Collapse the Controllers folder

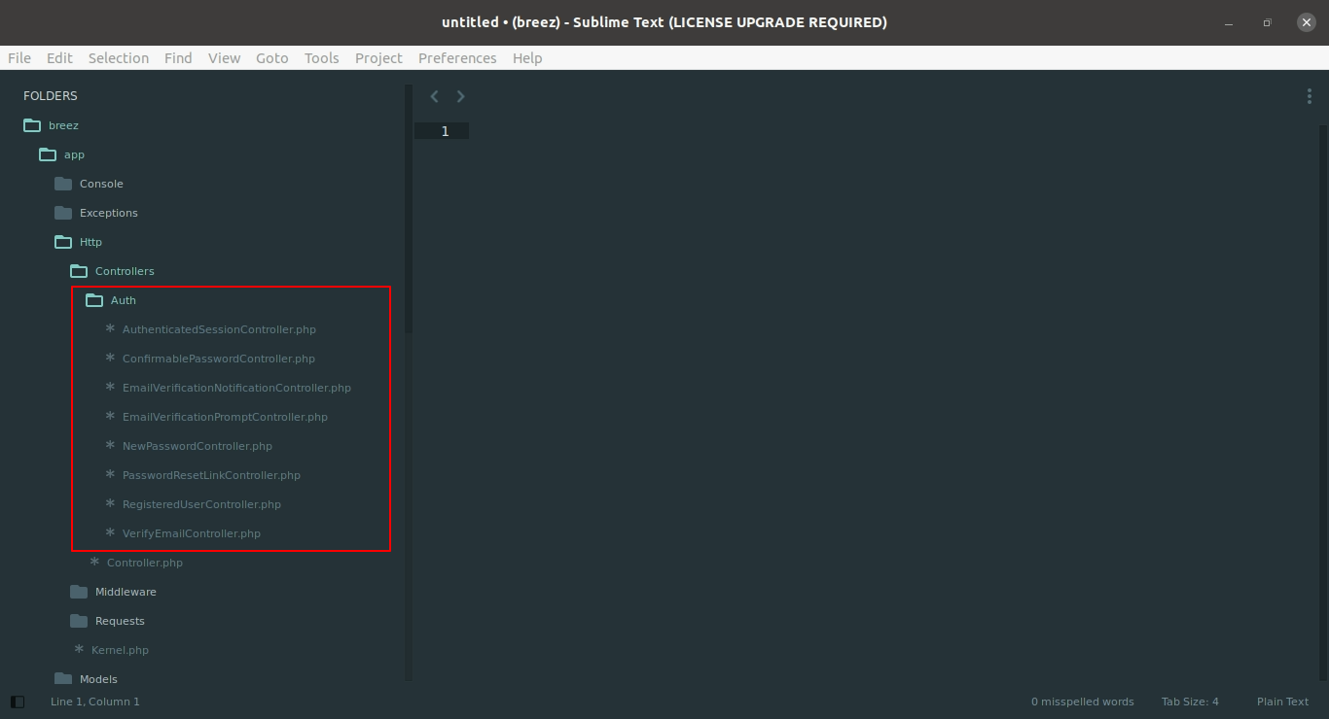79,271
